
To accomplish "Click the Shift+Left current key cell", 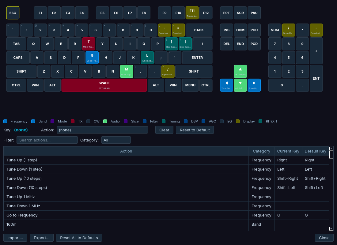I will (288, 188).
